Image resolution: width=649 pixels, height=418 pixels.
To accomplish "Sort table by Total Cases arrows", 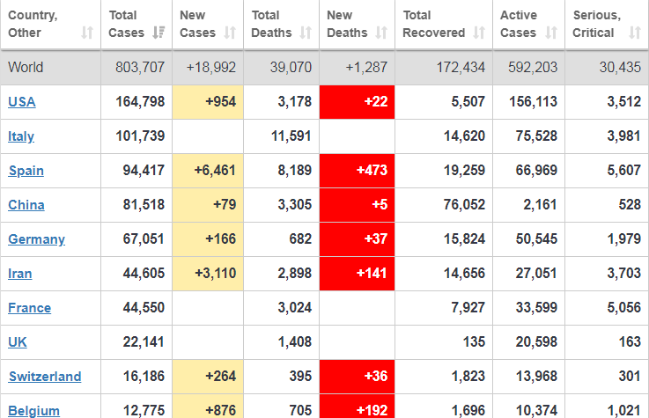I will click(x=159, y=33).
